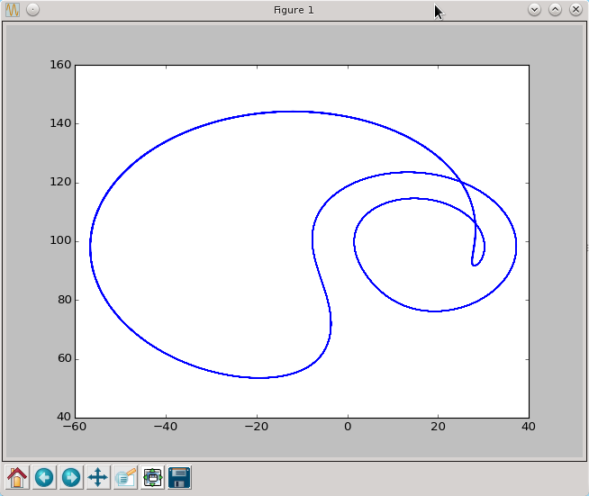Click the y-axis tick label 100

click(x=59, y=241)
